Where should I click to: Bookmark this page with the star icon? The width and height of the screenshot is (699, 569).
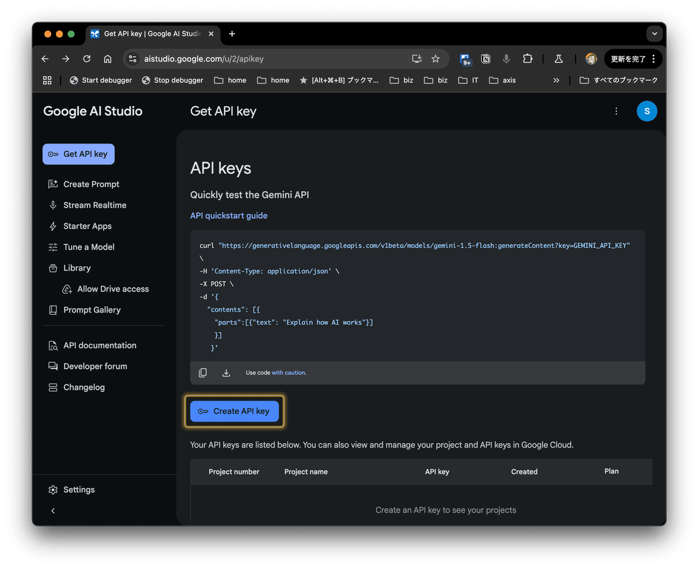coord(435,59)
